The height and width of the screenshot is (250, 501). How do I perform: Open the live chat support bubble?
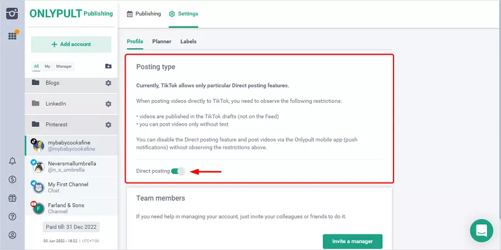tap(482, 230)
